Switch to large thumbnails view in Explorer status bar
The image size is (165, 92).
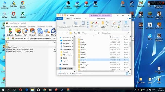tap(130, 74)
